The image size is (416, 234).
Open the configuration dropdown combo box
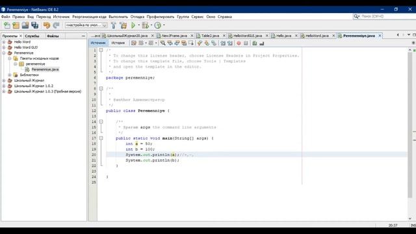[x=86, y=25]
